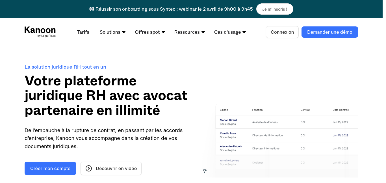Expand the Solutions dropdown arrow
Viewport: 386px width, 183px height.
pyautogui.click(x=124, y=32)
